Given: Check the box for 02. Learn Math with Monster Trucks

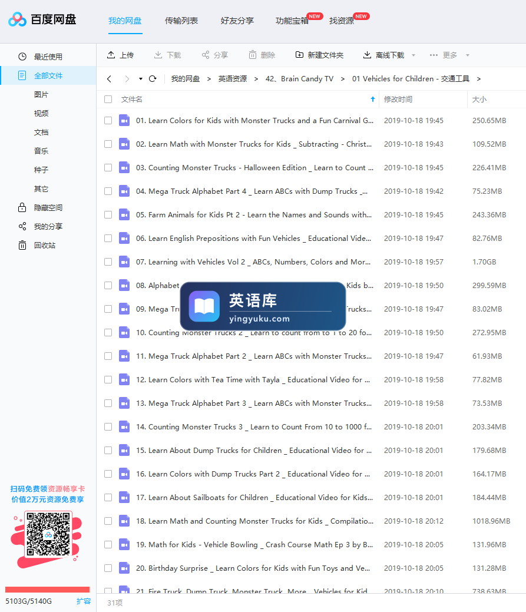Looking at the screenshot, I should tap(108, 144).
